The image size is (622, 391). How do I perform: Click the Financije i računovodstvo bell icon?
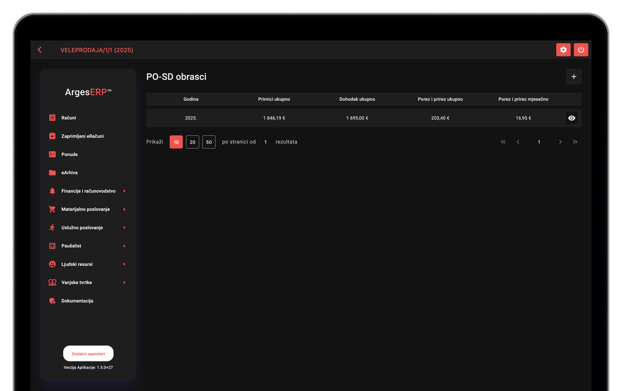tap(52, 191)
